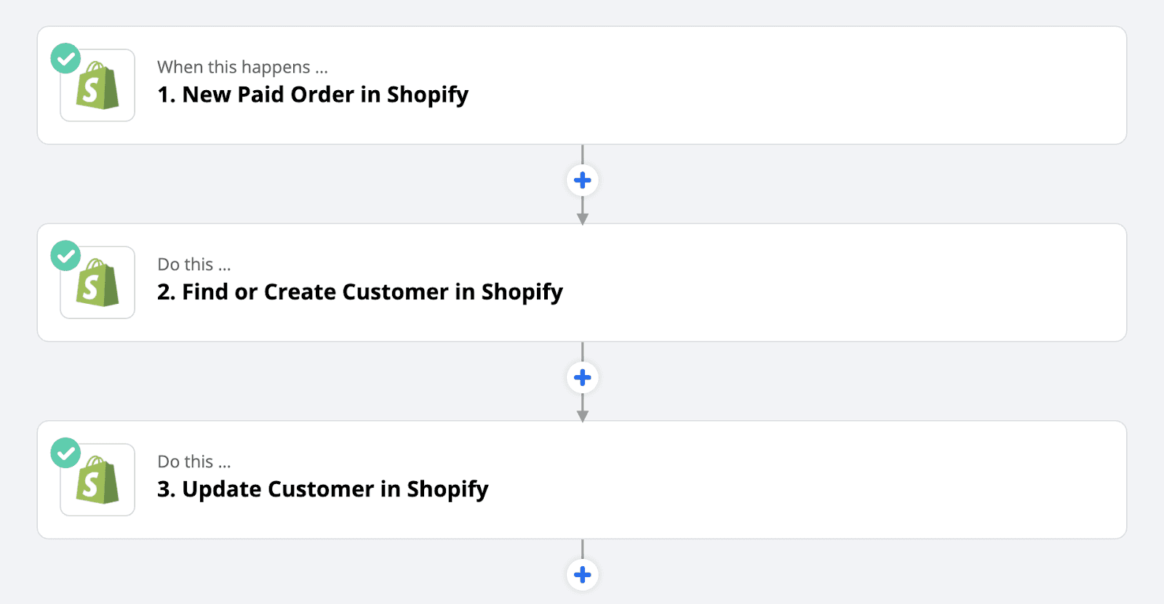Click green checkmark badge on New Paid Order step
Image resolution: width=1164 pixels, height=604 pixels.
coord(65,58)
